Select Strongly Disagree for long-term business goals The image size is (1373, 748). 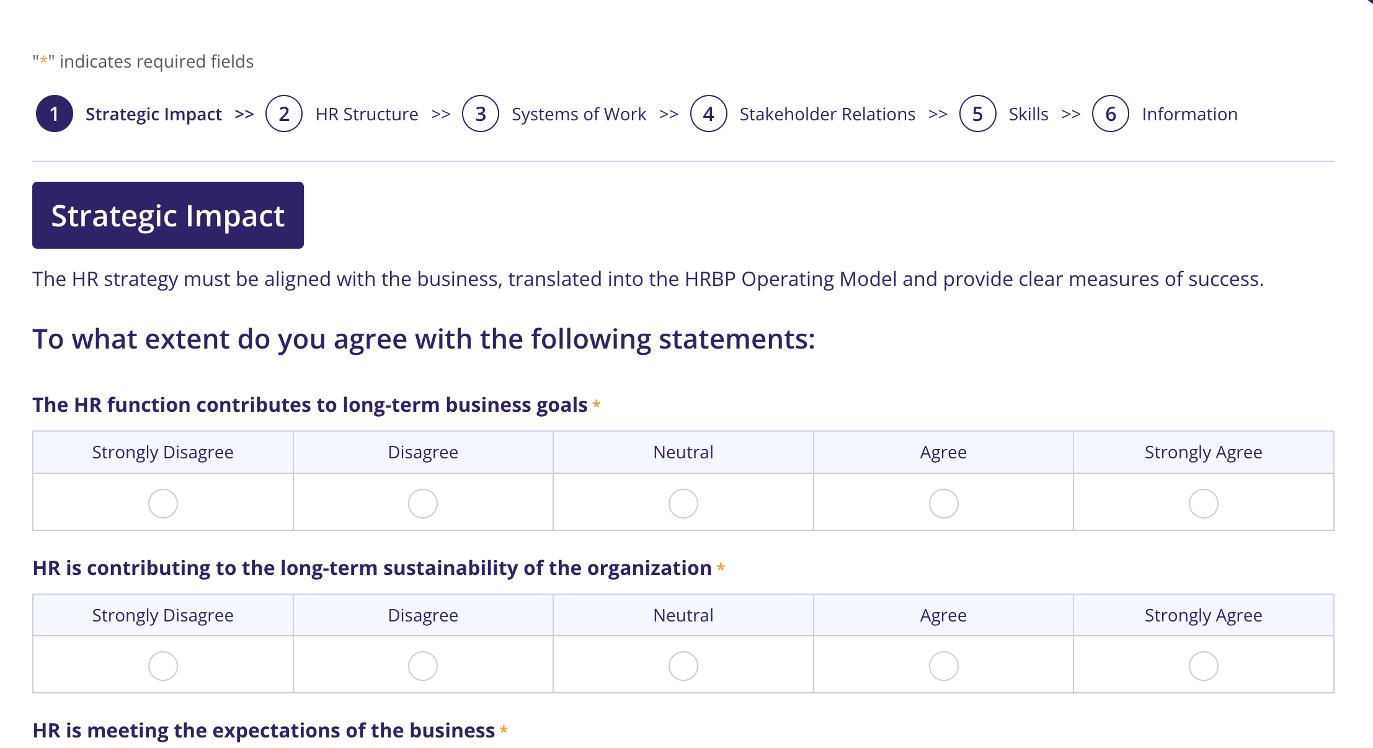(x=163, y=503)
